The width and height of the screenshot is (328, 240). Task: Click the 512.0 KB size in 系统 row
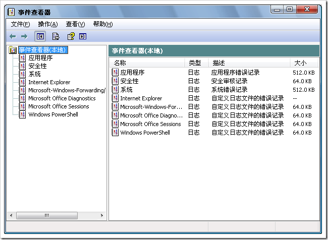[304, 90]
